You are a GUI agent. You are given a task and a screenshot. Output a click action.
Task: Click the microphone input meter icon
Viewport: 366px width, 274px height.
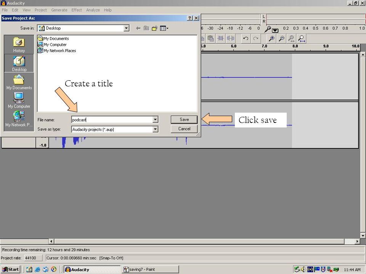click(x=268, y=29)
